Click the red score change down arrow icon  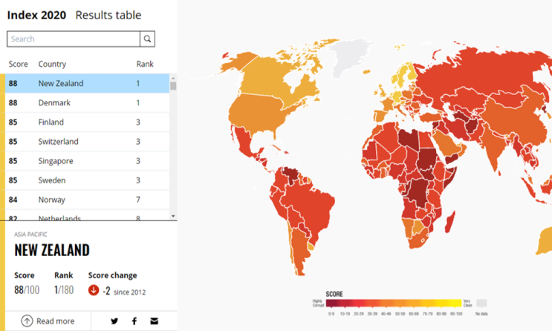(x=94, y=290)
